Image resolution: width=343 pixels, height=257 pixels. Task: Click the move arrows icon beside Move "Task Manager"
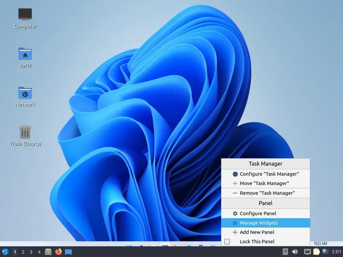[235, 183]
